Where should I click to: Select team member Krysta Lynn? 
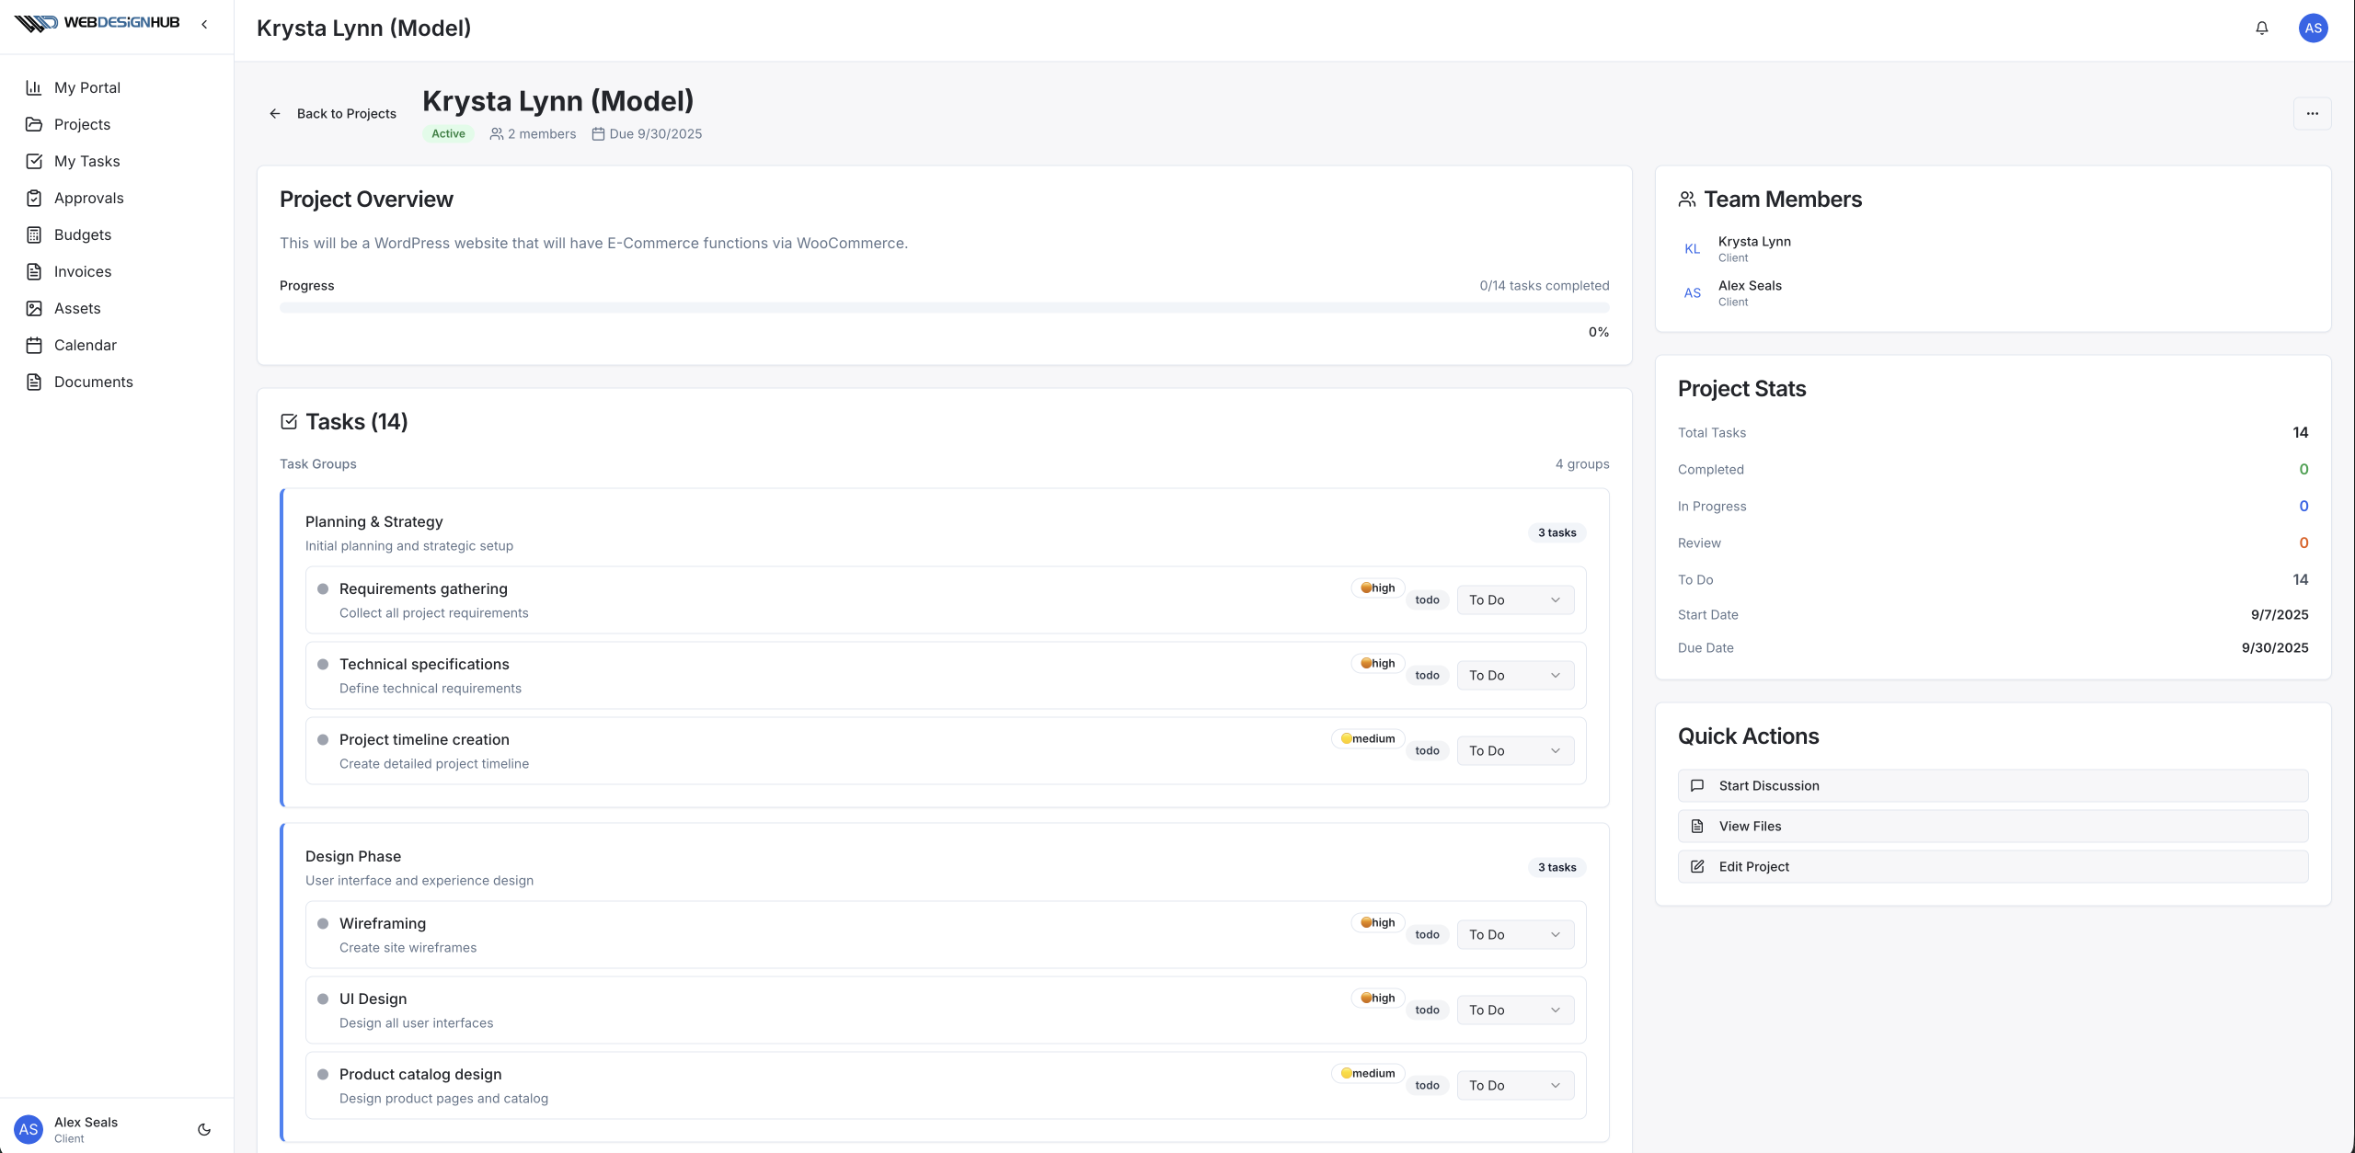point(1753,241)
